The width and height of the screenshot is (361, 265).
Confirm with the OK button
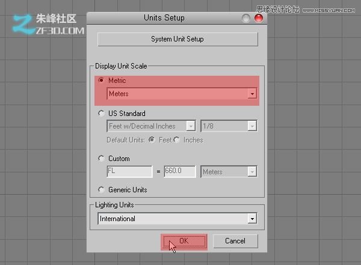(x=184, y=241)
